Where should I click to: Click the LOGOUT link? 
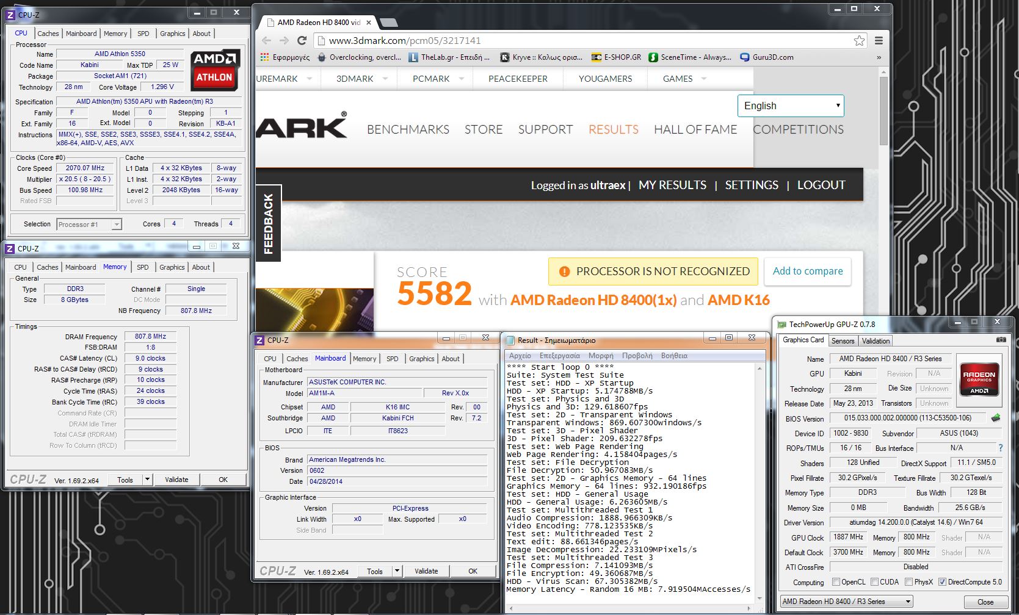point(821,185)
